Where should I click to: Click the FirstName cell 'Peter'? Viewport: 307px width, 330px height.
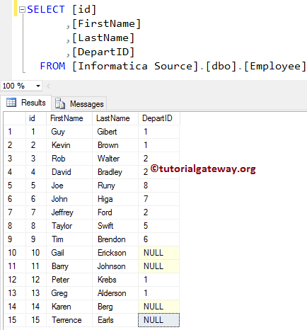point(69,280)
